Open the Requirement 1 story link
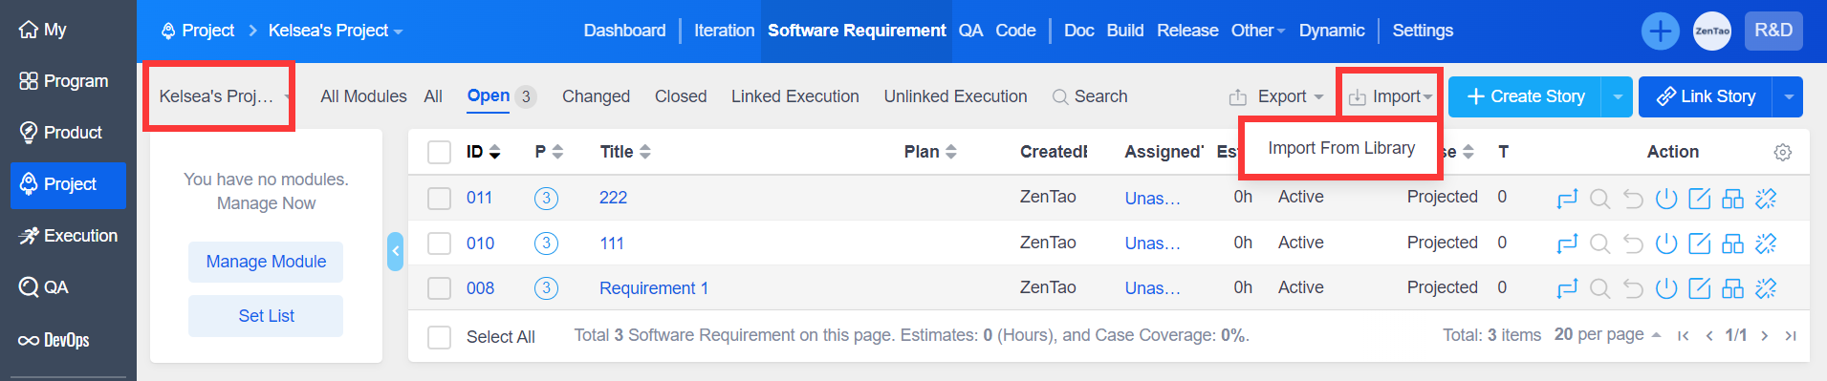The image size is (1827, 381). click(654, 288)
